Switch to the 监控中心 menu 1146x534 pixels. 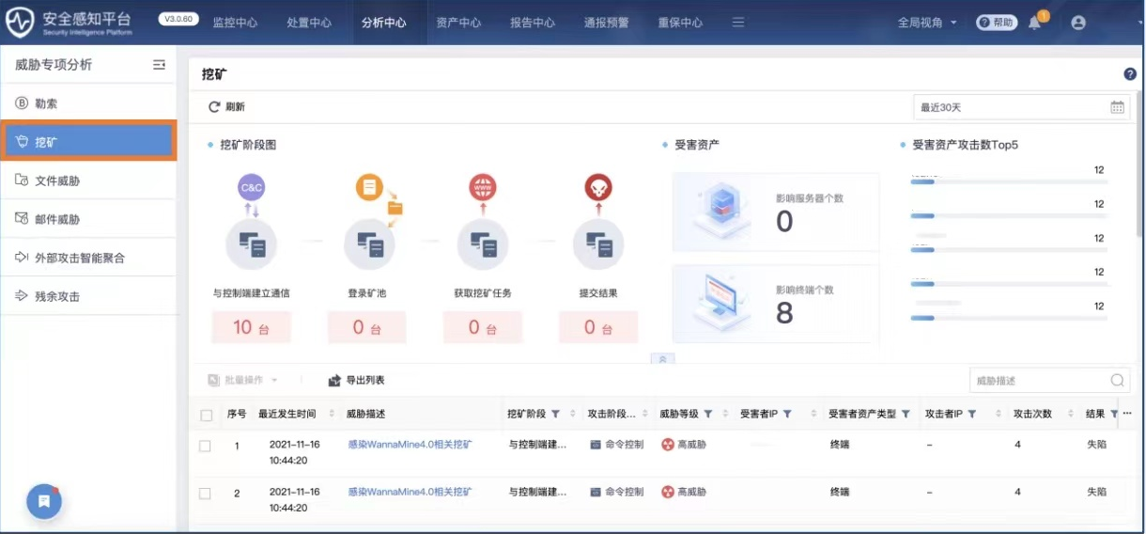coord(235,23)
